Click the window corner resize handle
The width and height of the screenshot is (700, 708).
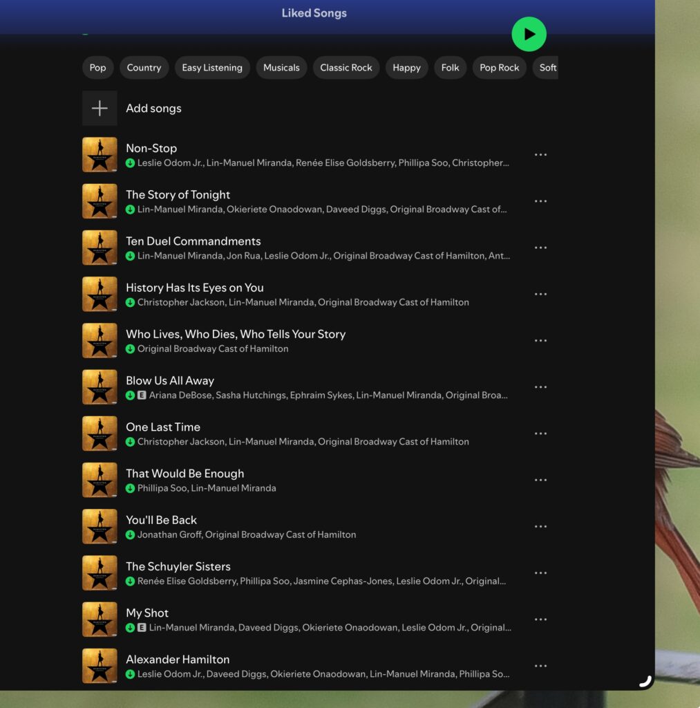pos(646,681)
